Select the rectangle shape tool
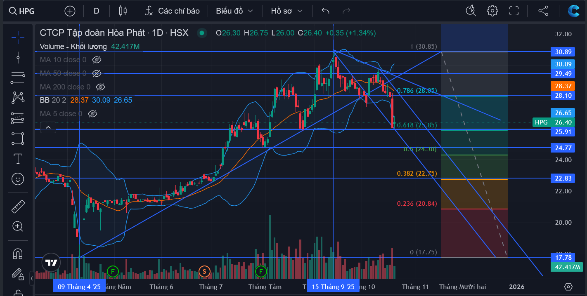This screenshot has height=296, width=587. click(18, 138)
